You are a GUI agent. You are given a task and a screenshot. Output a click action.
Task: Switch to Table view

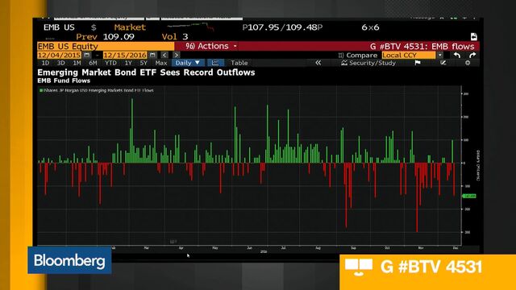tap(239, 63)
